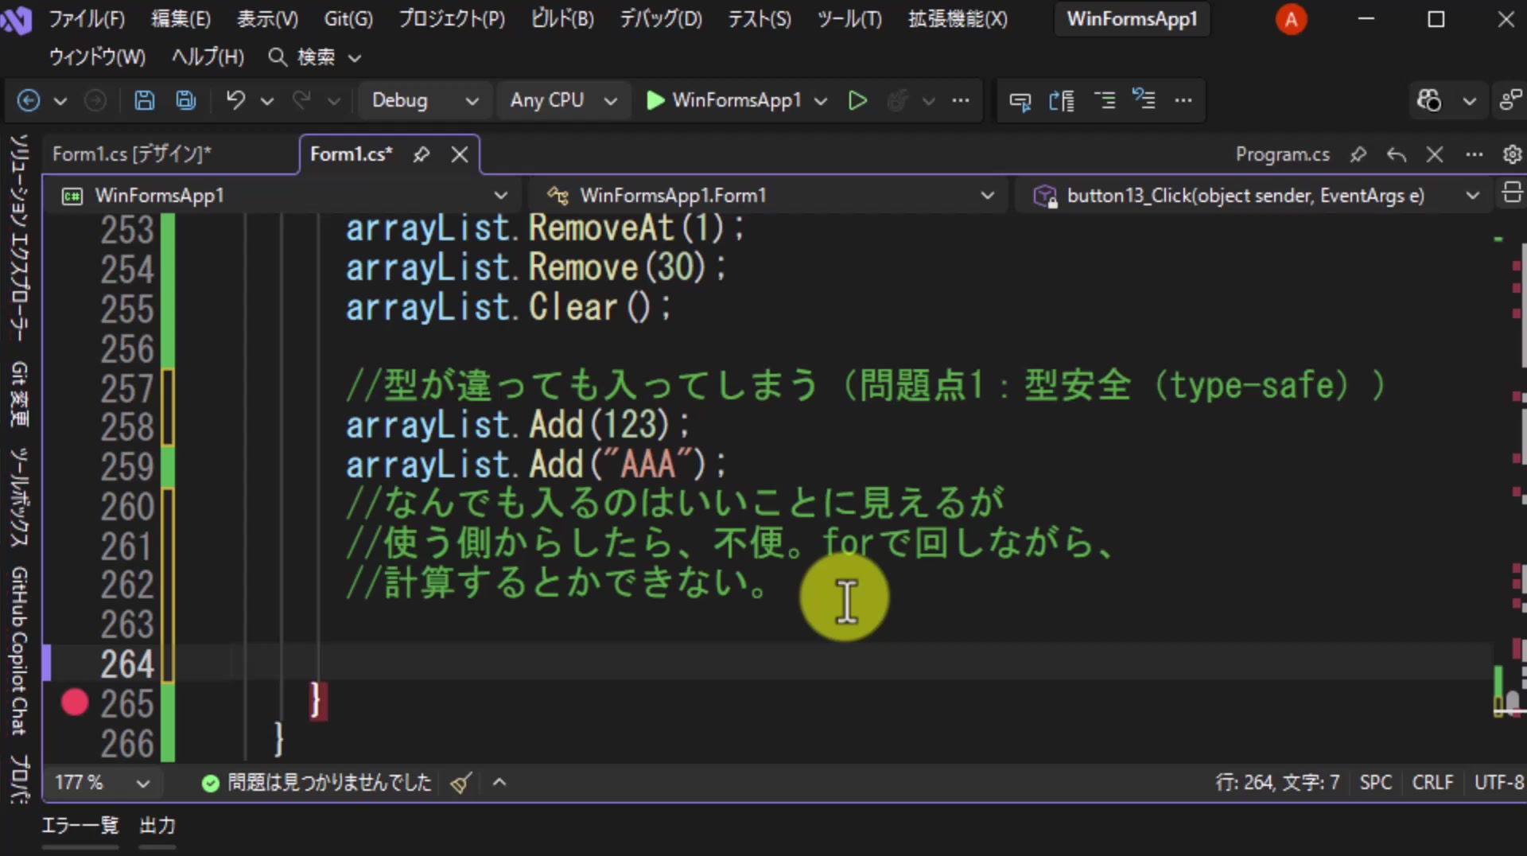This screenshot has height=856, width=1527.
Task: Open the 177 % zoom level dropdown
Action: pyautogui.click(x=102, y=783)
